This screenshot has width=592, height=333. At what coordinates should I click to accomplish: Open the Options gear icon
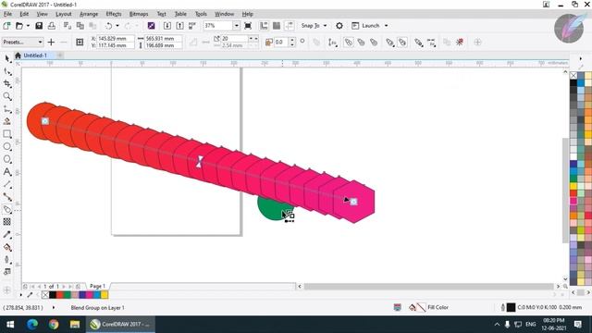pyautogui.click(x=339, y=26)
